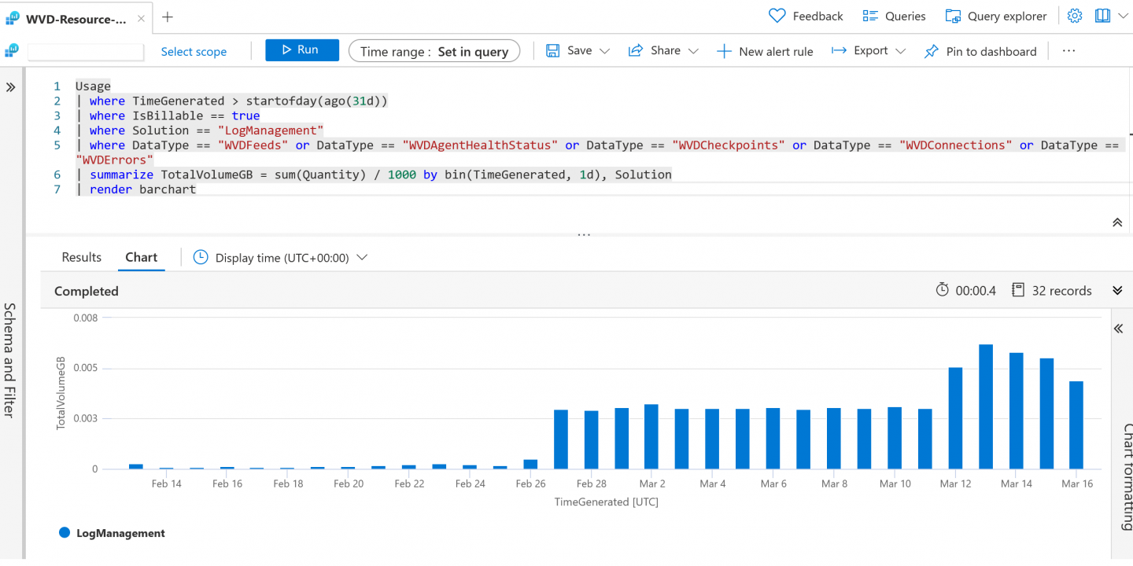
Task: Open the settings gear icon
Action: pyautogui.click(x=1075, y=16)
